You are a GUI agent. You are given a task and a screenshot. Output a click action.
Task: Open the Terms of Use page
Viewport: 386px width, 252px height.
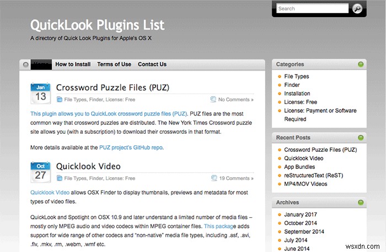(114, 64)
